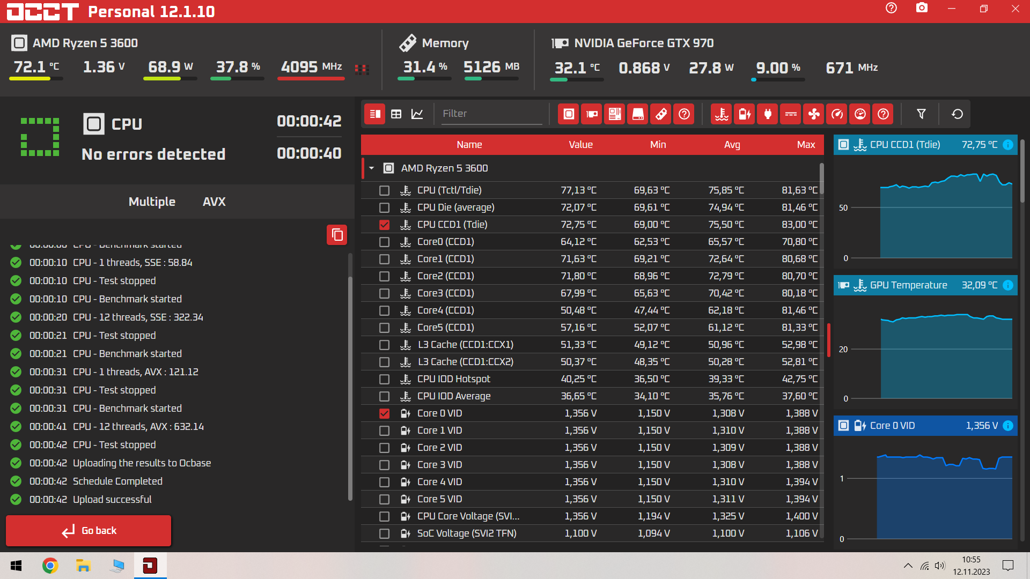Open the Windows Start menu
The width and height of the screenshot is (1030, 579).
[x=16, y=566]
